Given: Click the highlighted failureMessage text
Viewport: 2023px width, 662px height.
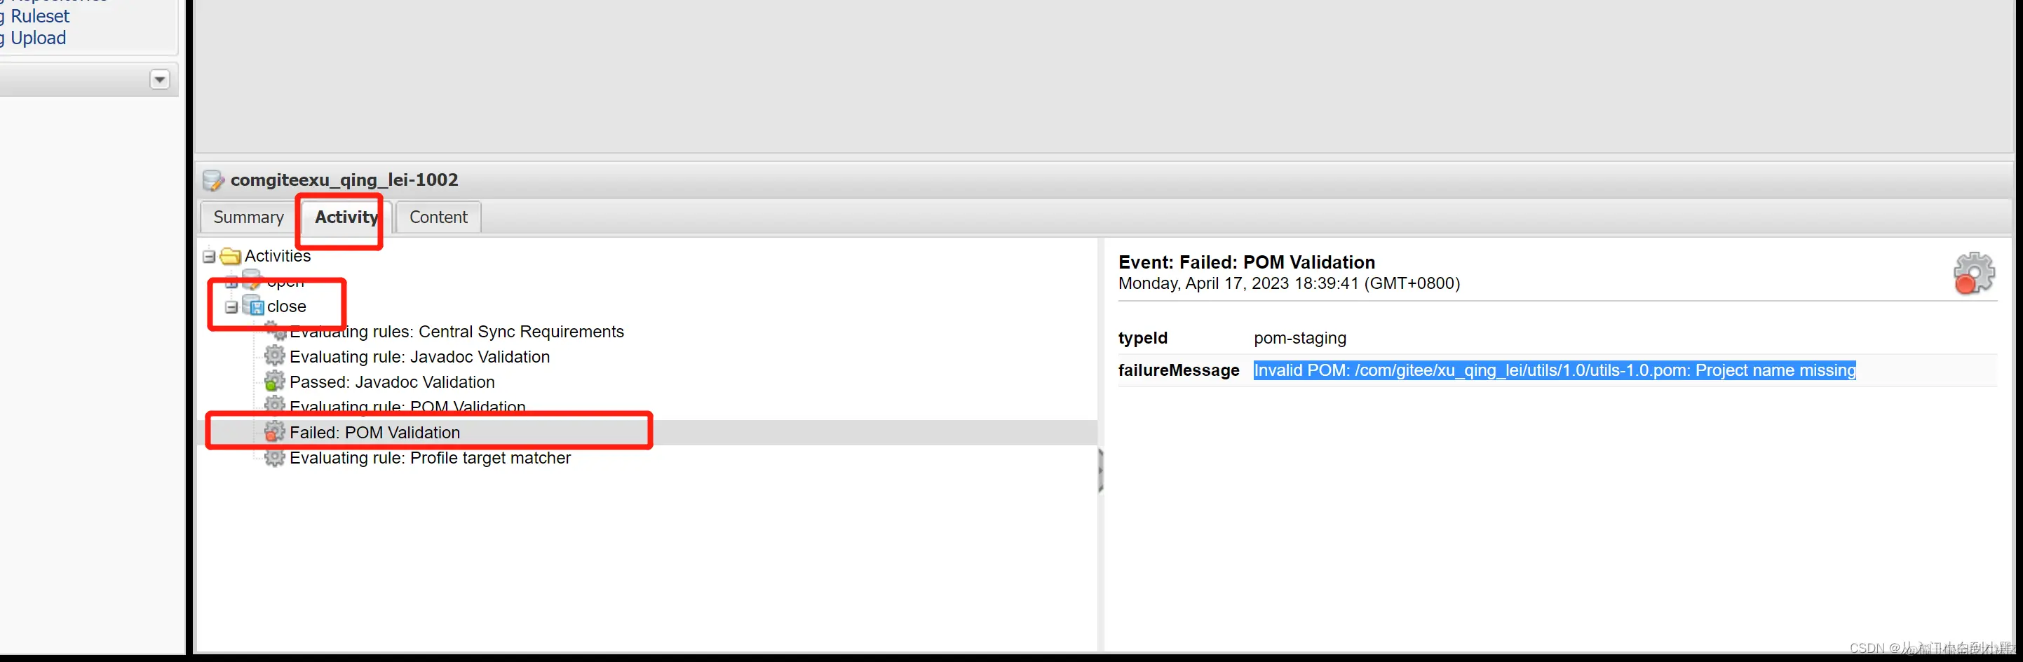Looking at the screenshot, I should [x=1554, y=371].
